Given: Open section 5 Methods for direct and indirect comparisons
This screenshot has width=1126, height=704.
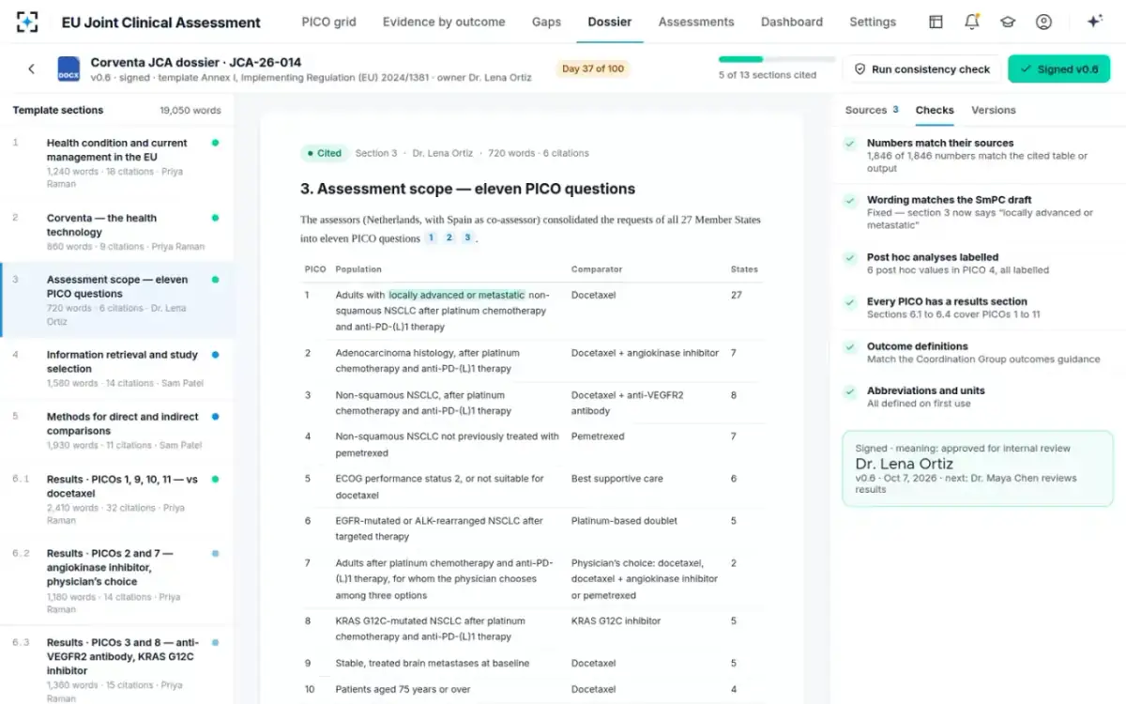Looking at the screenshot, I should pyautogui.click(x=117, y=431).
